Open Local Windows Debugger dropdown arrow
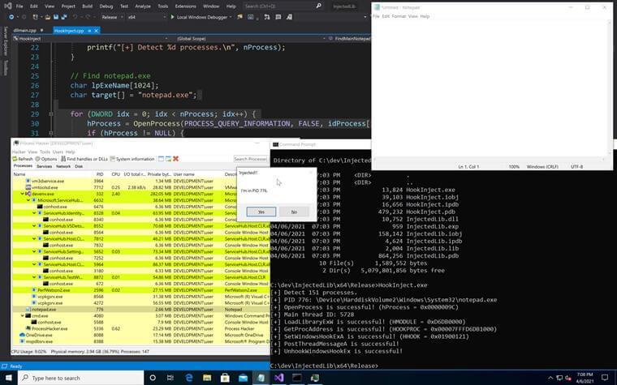617x385 pixels. coord(231,17)
